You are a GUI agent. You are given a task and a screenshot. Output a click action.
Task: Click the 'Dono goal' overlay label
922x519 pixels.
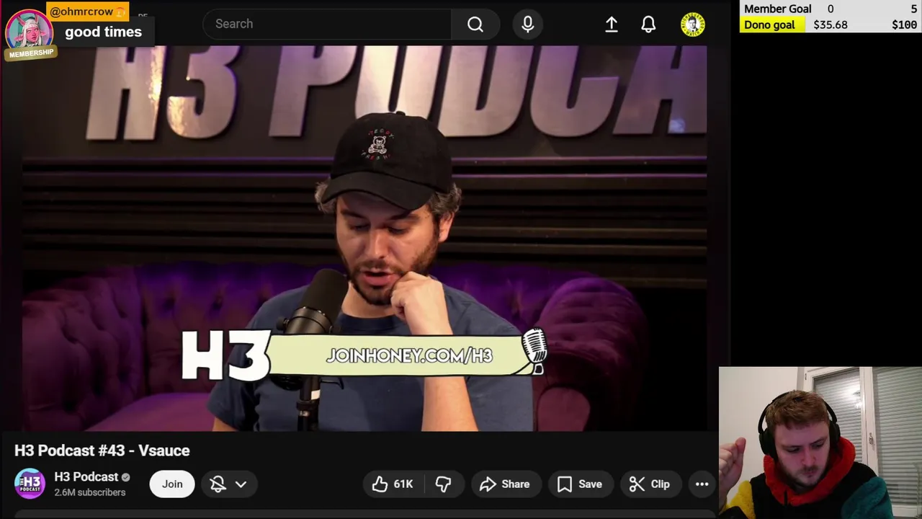pyautogui.click(x=769, y=25)
